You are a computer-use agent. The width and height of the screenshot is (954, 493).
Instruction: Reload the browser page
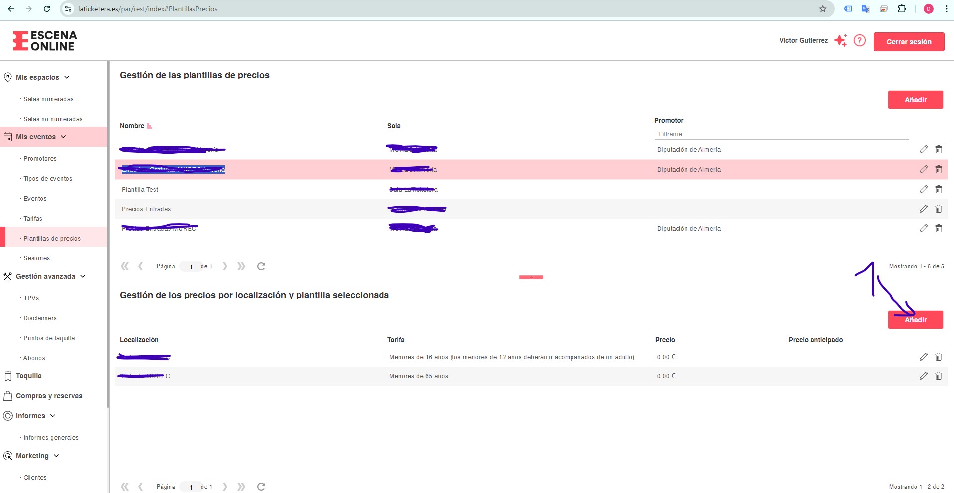click(47, 9)
